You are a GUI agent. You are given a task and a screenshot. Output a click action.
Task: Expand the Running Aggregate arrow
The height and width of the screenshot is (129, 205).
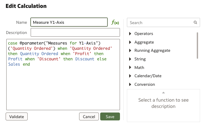point(130,50)
